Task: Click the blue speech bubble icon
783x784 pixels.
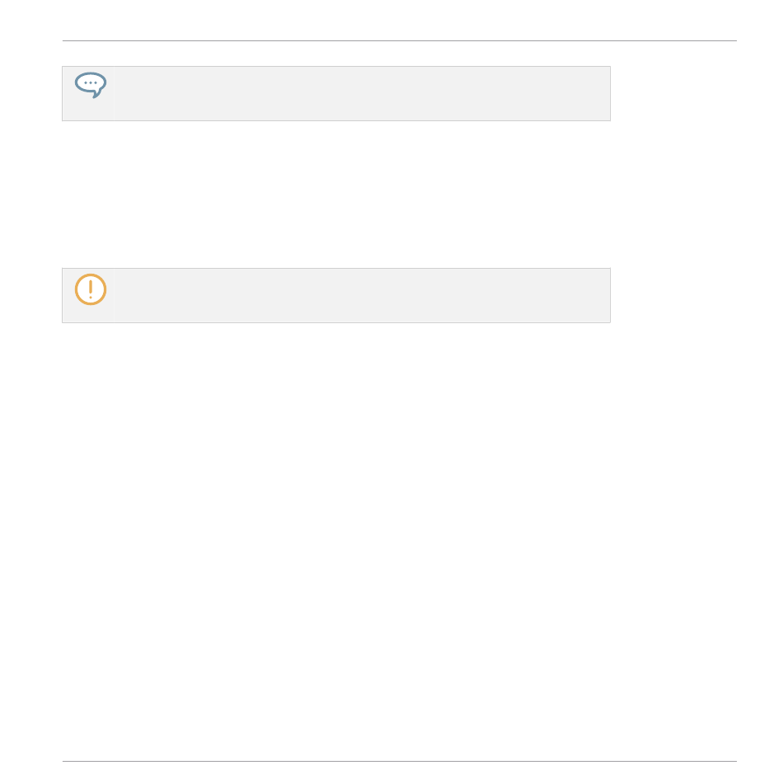Action: click(x=91, y=85)
